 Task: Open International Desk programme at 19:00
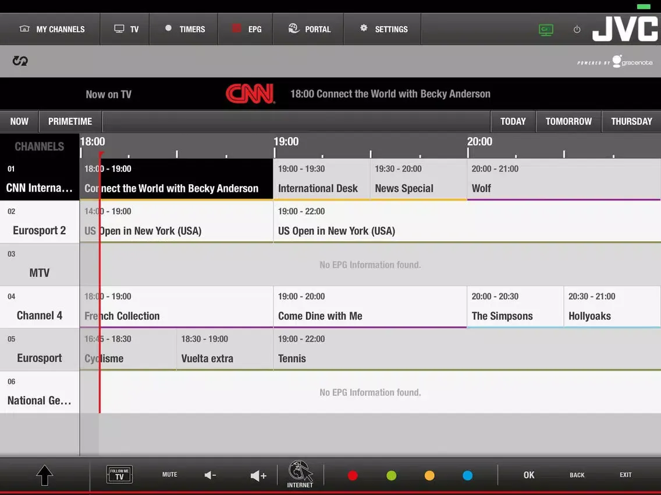coord(322,180)
